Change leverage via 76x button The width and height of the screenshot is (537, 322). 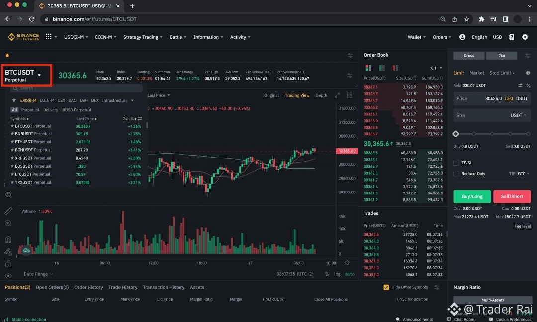point(502,56)
